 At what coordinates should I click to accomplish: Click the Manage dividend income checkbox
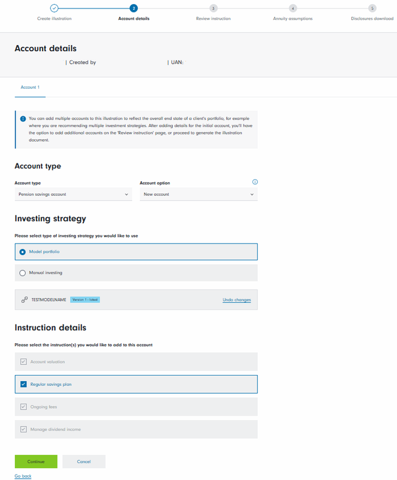point(23,429)
